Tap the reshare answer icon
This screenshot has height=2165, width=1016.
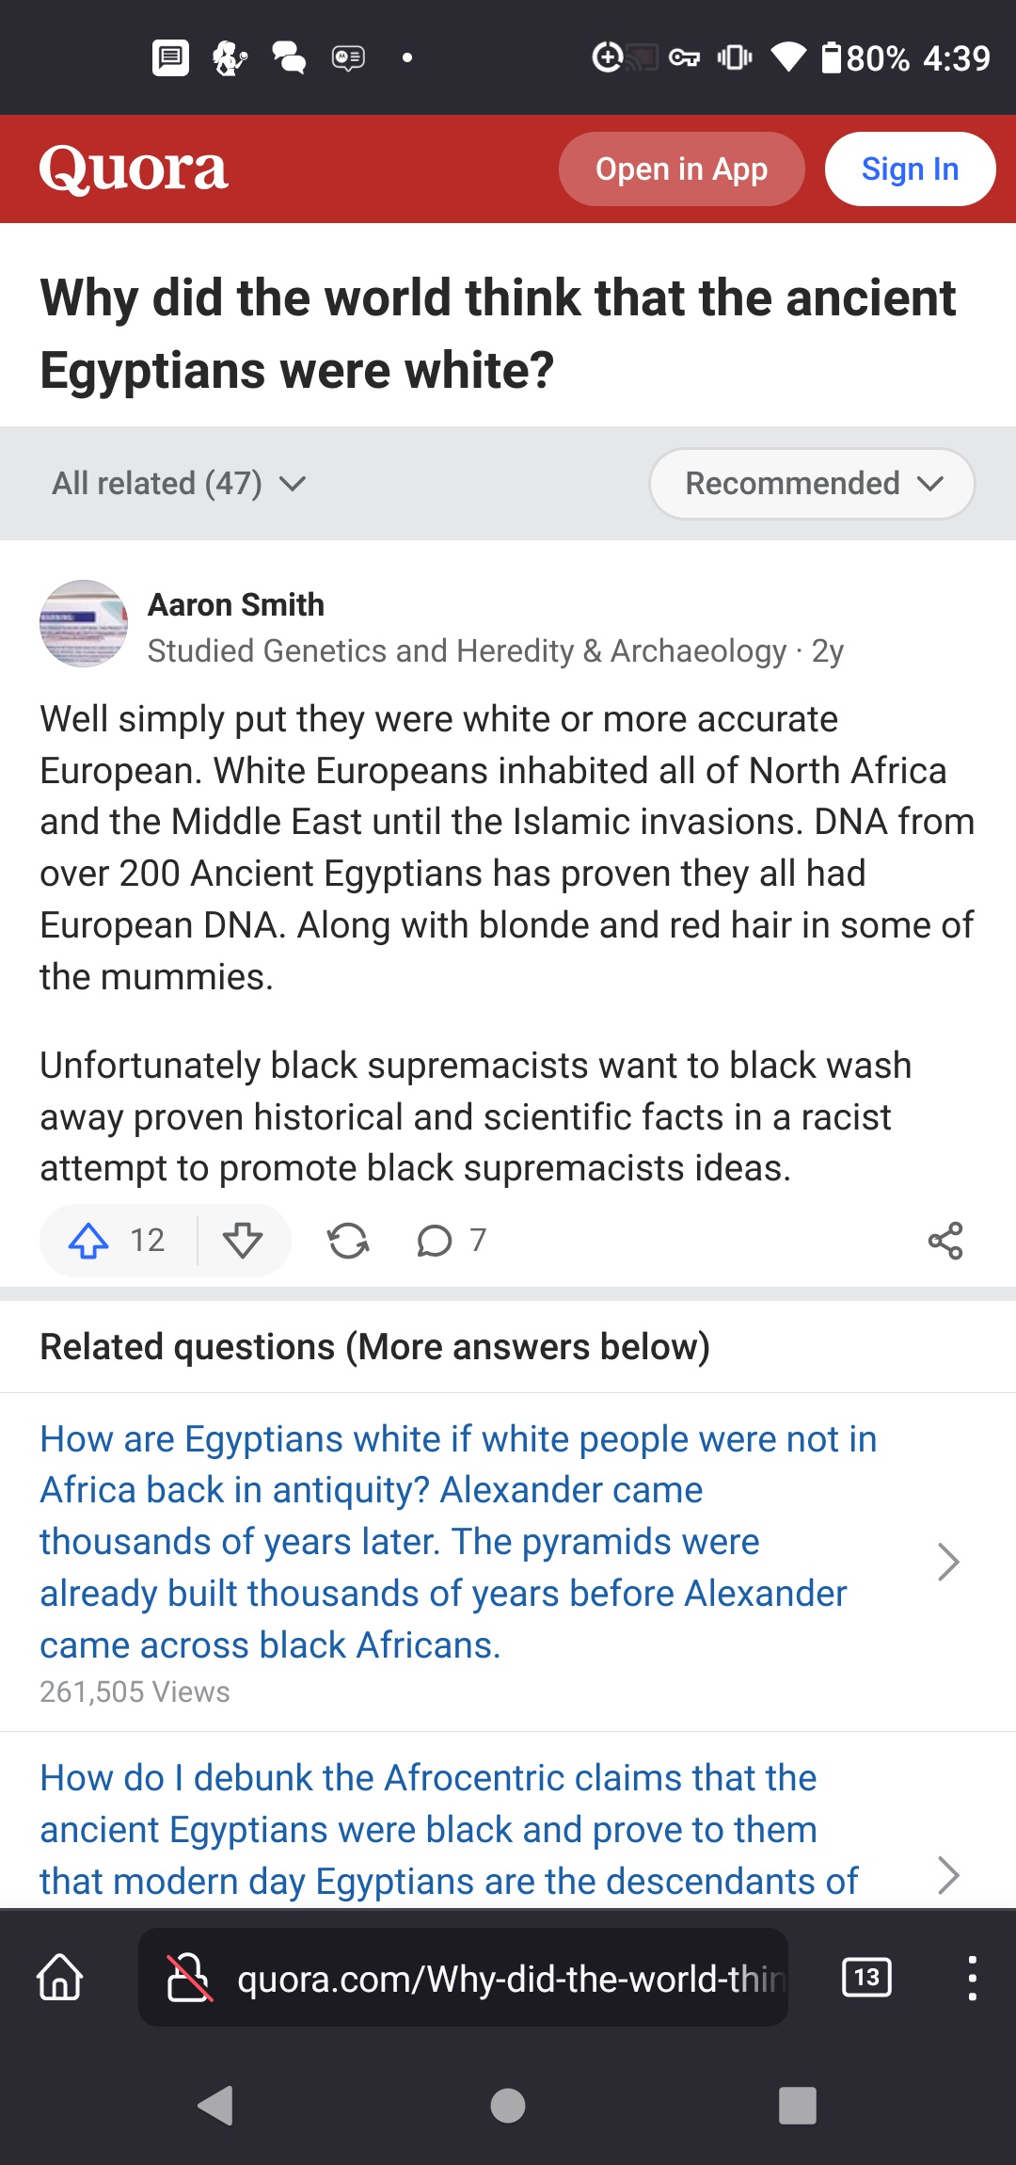(x=348, y=1241)
